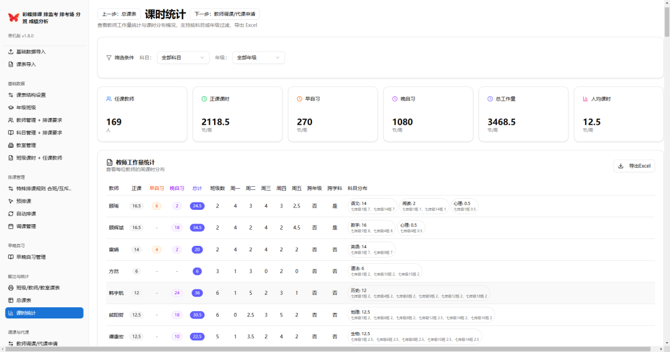Click teacher name 方然 in the table

(114, 271)
